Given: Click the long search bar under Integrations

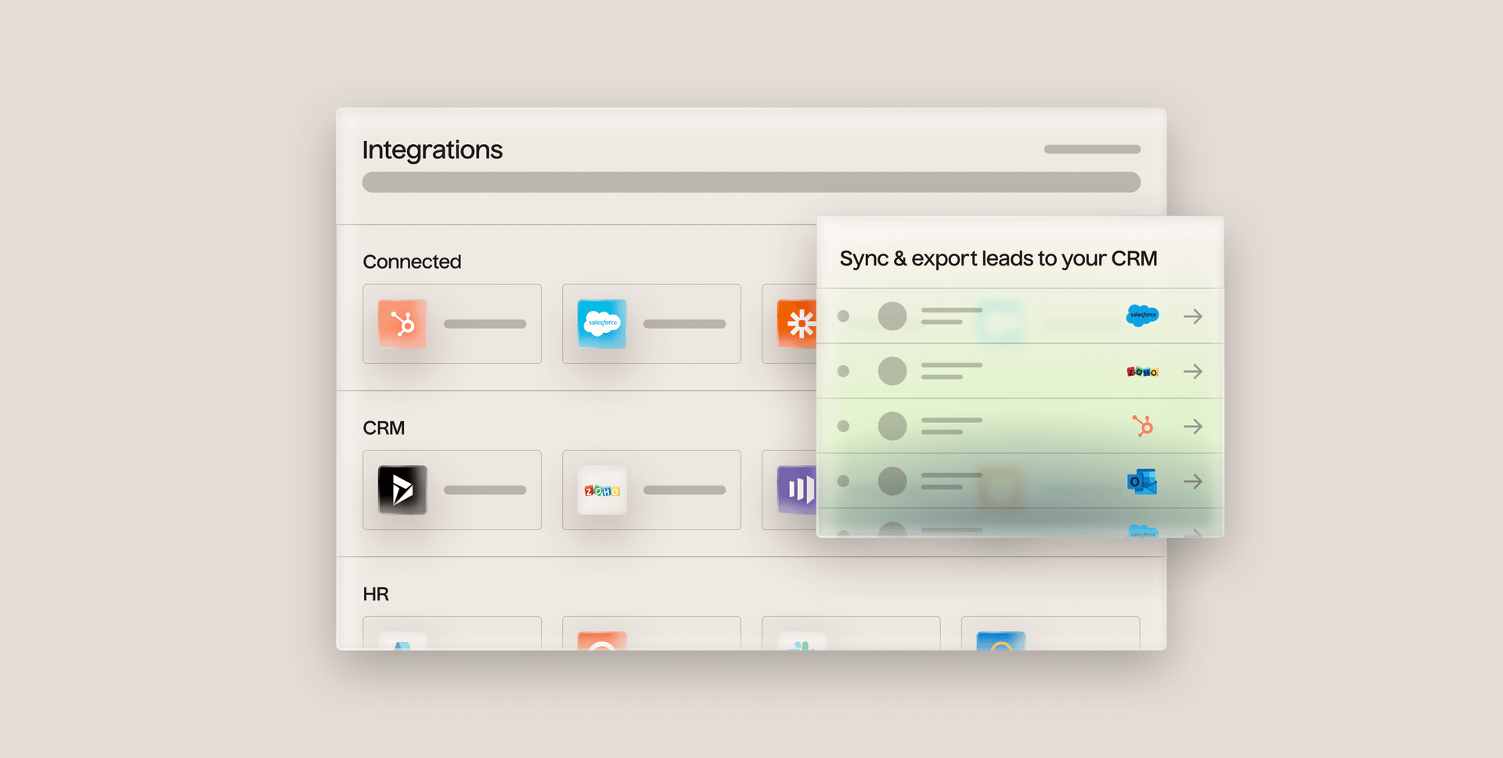Looking at the screenshot, I should pyautogui.click(x=751, y=182).
